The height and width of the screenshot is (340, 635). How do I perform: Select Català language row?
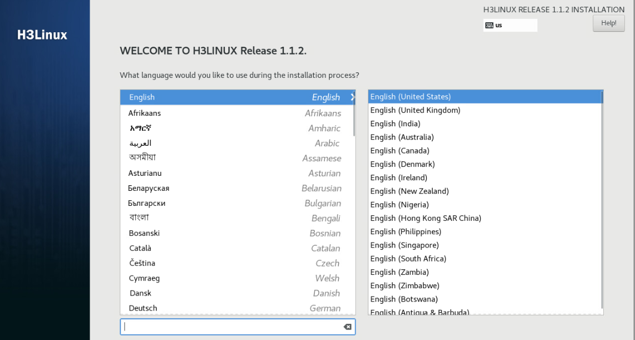pyautogui.click(x=238, y=248)
